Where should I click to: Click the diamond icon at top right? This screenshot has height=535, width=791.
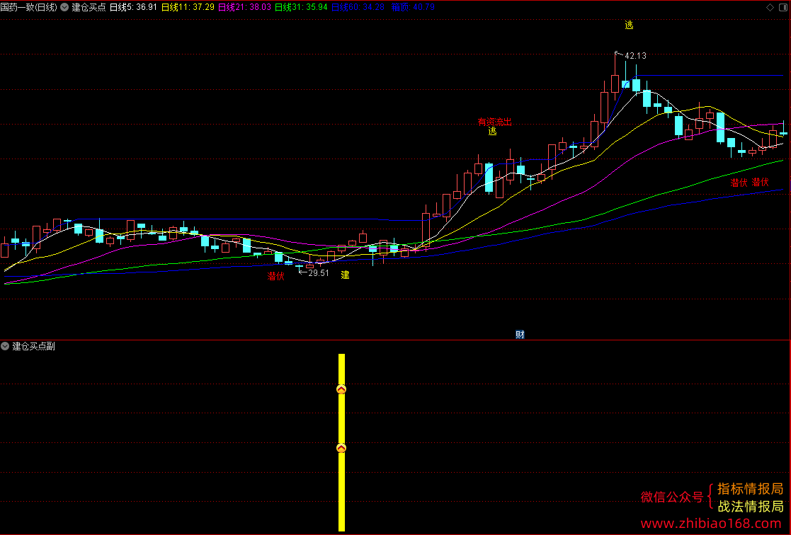770,7
